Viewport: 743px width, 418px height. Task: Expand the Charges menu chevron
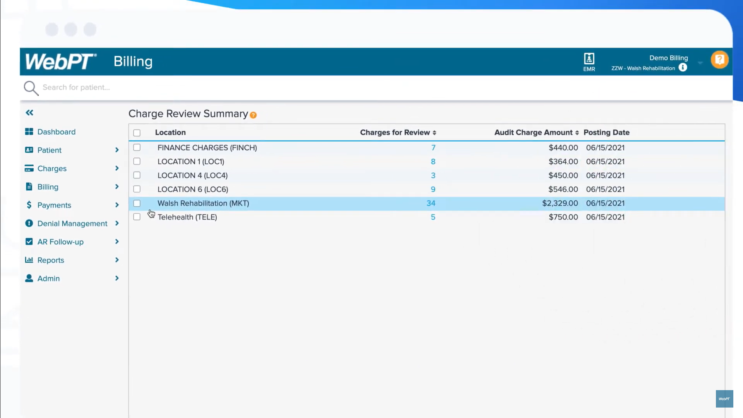click(117, 168)
